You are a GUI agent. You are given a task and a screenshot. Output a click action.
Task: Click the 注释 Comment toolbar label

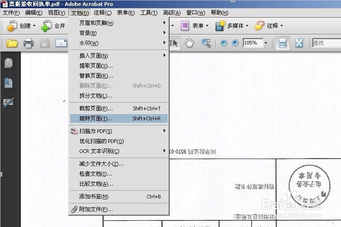coord(272,26)
